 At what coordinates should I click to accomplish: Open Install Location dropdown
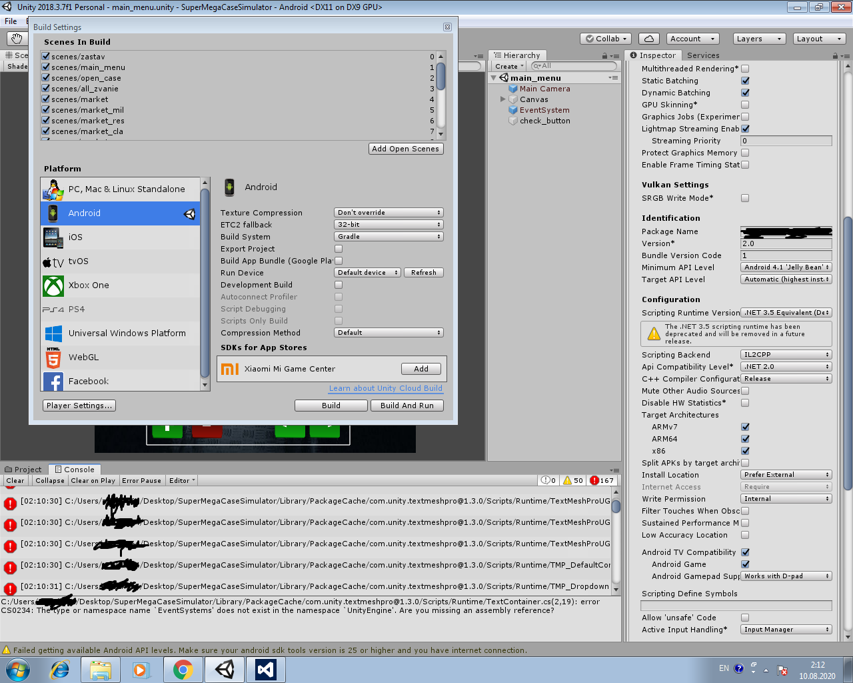coord(786,475)
